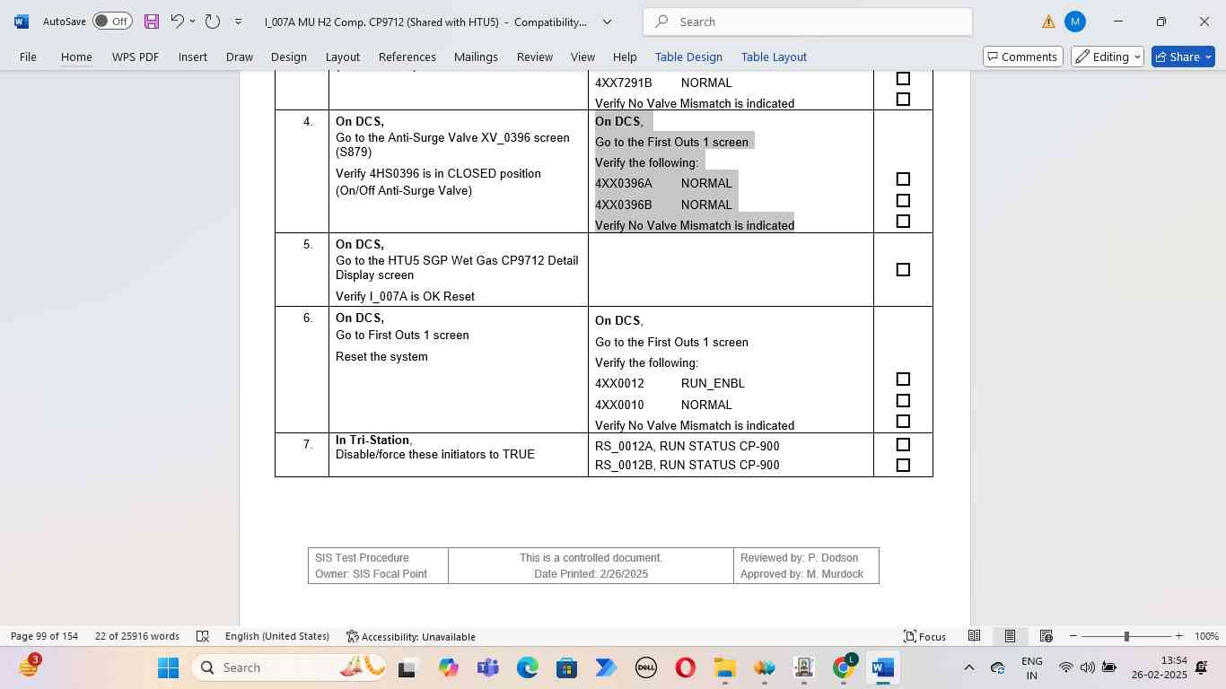
Task: Open the 100% zoom level dialog
Action: (1206, 636)
